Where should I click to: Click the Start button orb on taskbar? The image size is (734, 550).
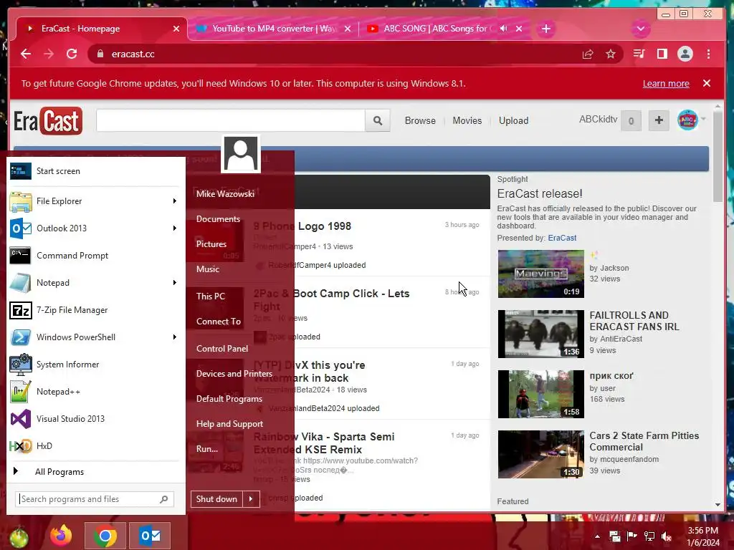click(19, 537)
